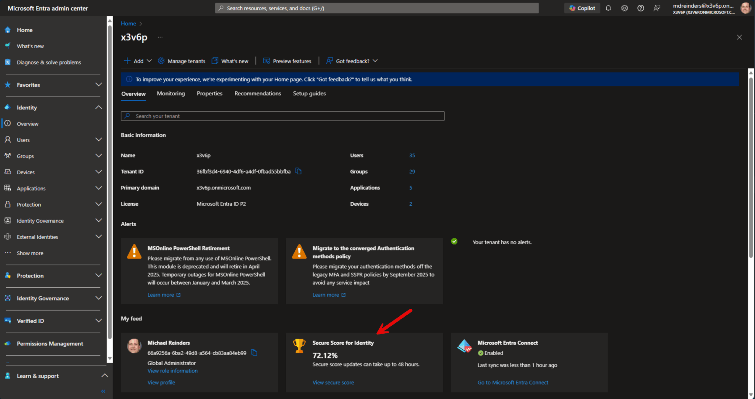Click the Search your tenant field
This screenshot has height=399, width=755.
[282, 116]
